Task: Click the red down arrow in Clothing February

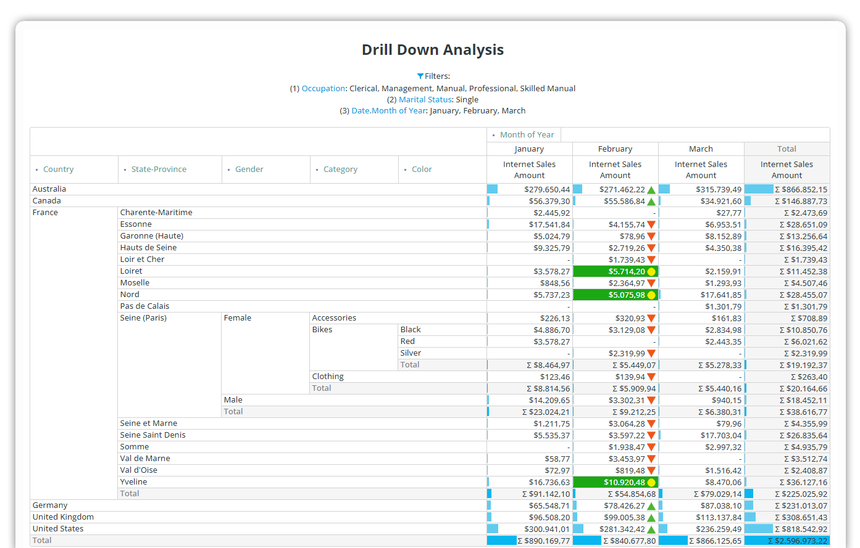Action: click(x=651, y=377)
